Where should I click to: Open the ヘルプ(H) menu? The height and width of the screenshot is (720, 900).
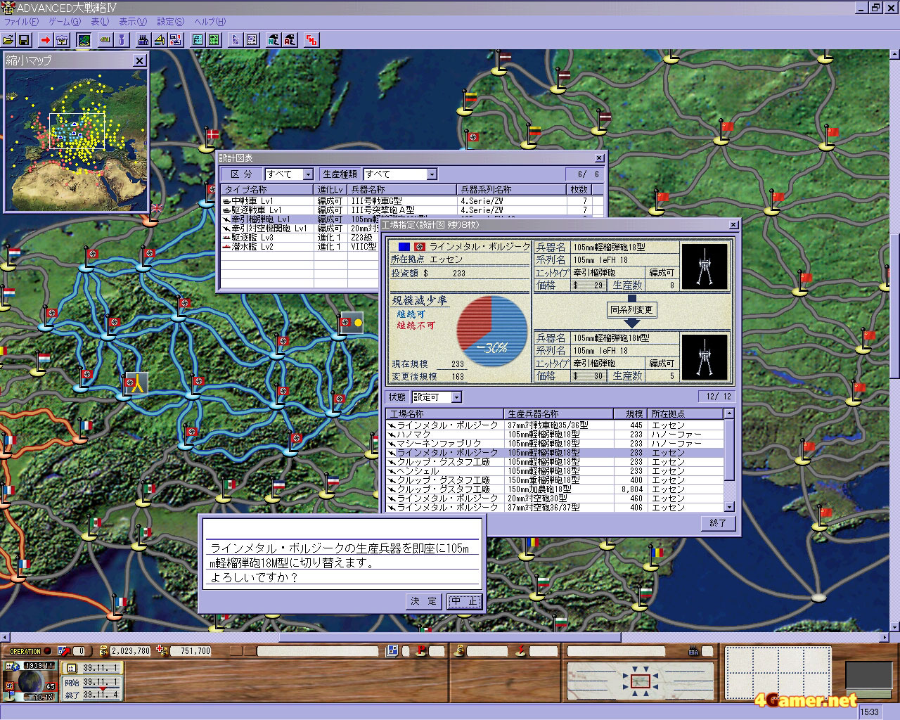pyautogui.click(x=210, y=22)
